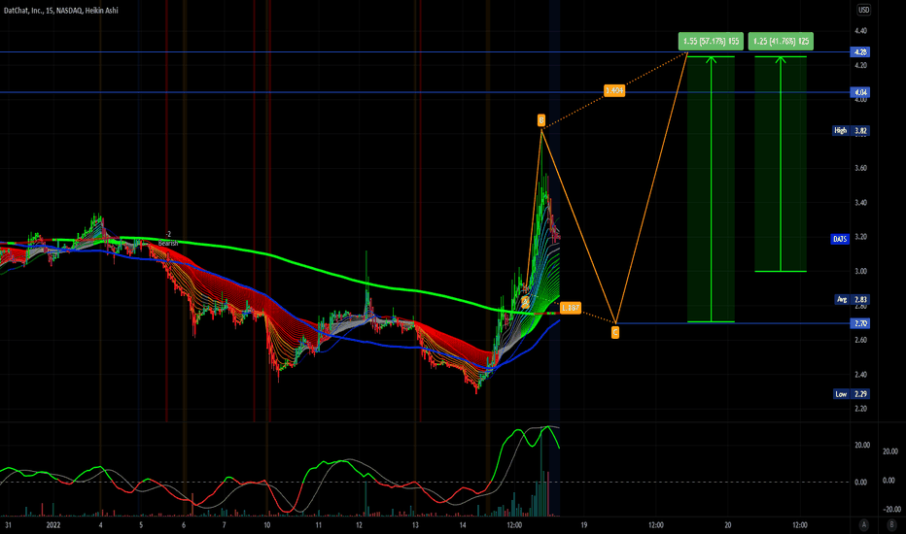The image size is (906, 534).
Task: Click the 3.60 price scale value
Action: point(861,168)
